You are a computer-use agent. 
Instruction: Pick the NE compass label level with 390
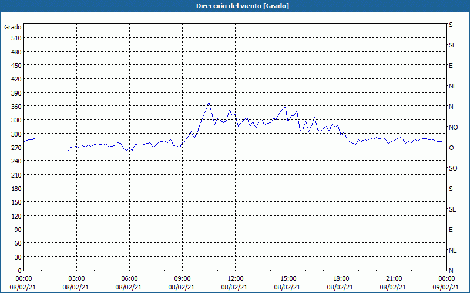[x=452, y=86]
